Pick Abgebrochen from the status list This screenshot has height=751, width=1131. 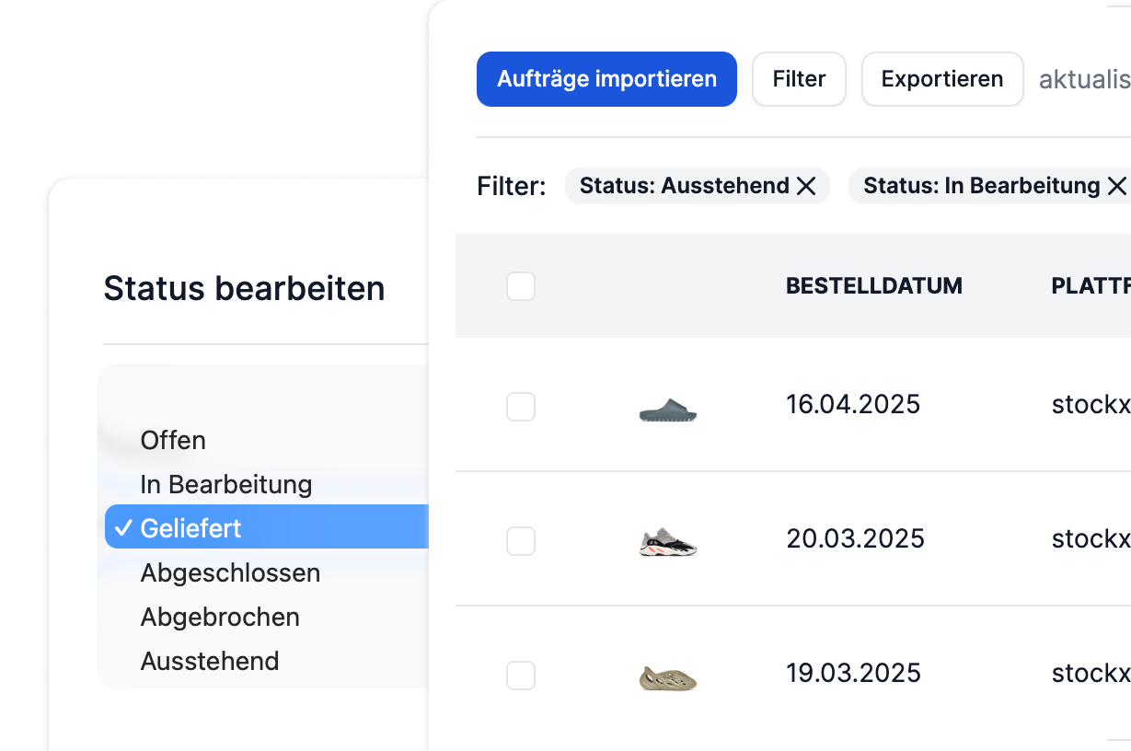220,617
